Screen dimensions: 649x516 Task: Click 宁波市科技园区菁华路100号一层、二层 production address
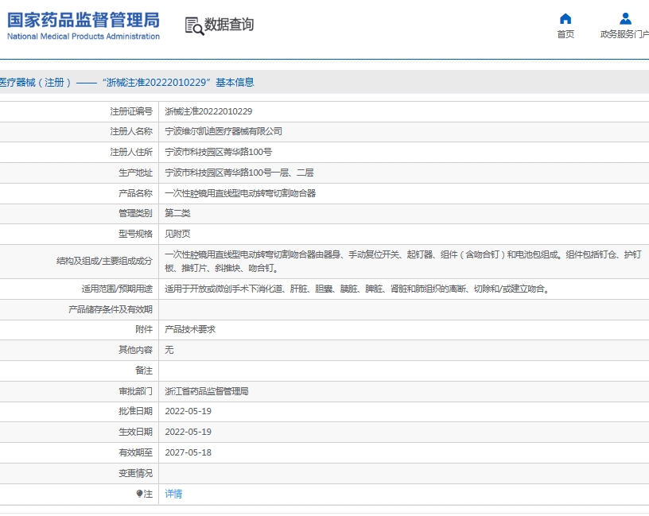coord(239,173)
